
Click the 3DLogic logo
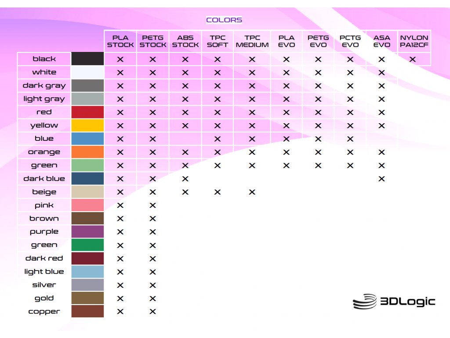pyautogui.click(x=394, y=302)
